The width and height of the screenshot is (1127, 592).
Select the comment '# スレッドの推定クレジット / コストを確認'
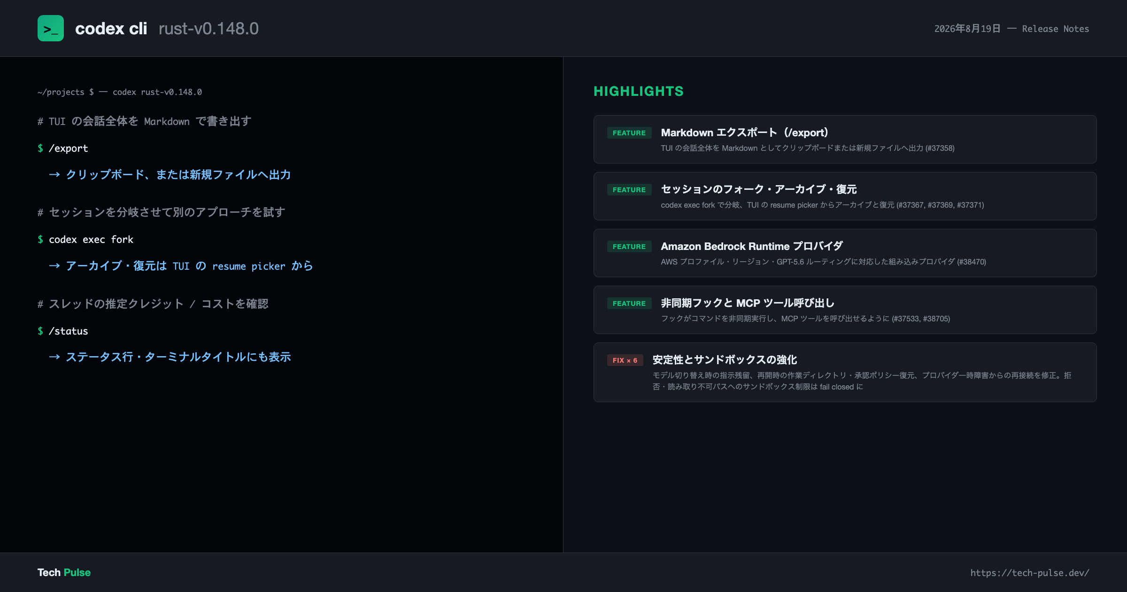pyautogui.click(x=153, y=304)
